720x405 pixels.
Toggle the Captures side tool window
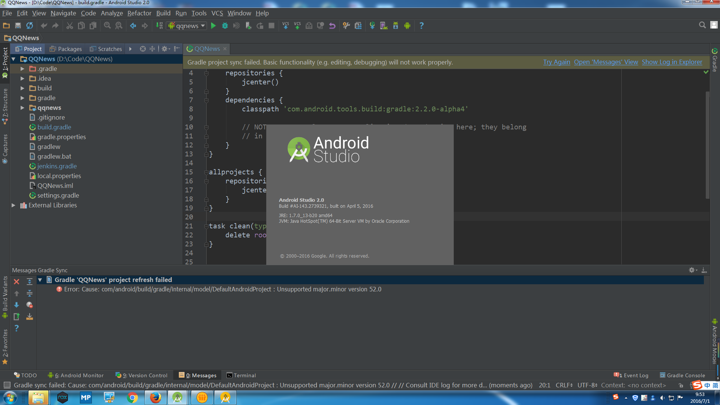coord(5,149)
